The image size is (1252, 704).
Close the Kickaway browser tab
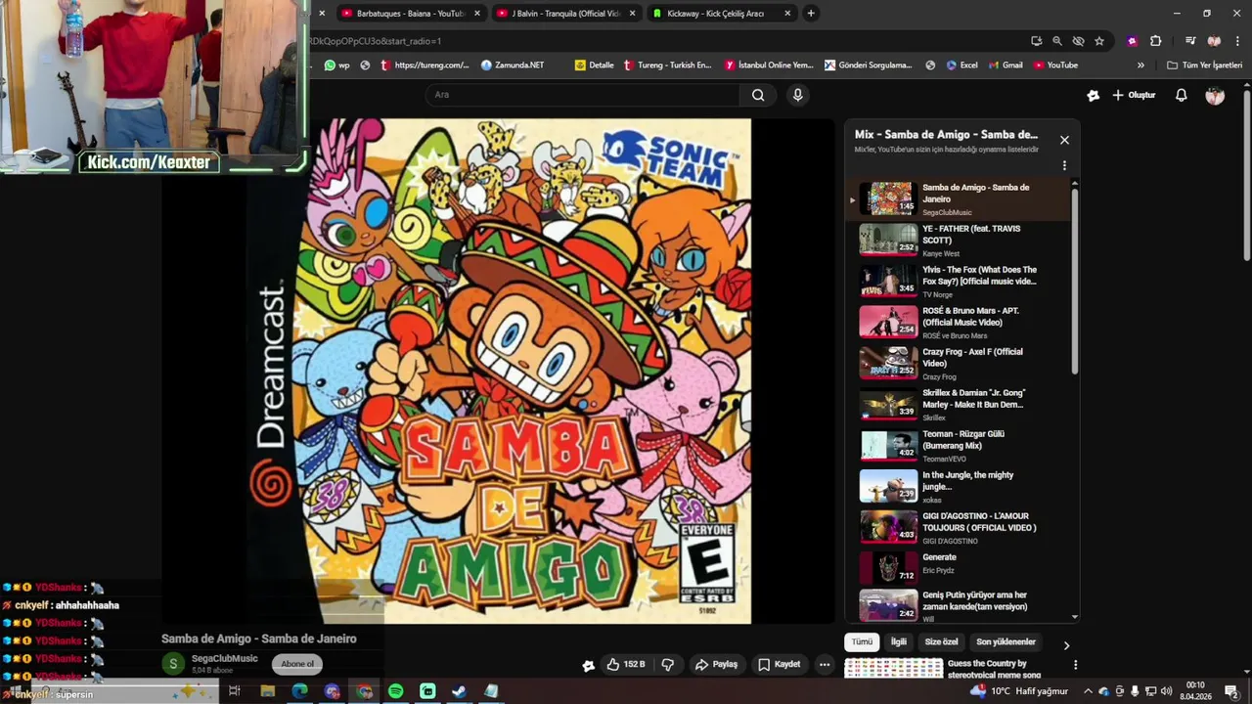787,14
